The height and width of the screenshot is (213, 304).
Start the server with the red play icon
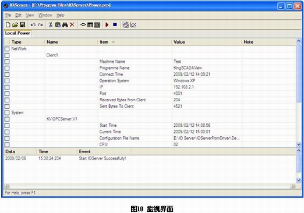107,24
